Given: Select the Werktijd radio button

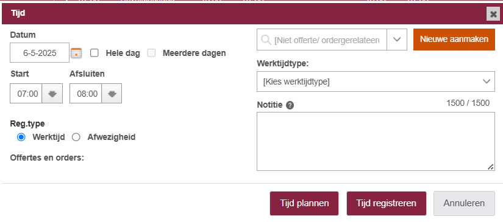Looking at the screenshot, I should pyautogui.click(x=21, y=137).
